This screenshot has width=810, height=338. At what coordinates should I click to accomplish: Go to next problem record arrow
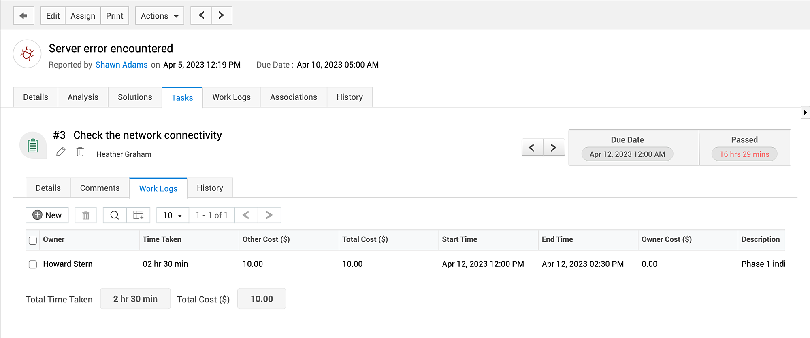tap(222, 16)
